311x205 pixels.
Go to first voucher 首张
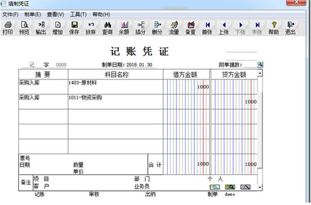[x=207, y=28]
